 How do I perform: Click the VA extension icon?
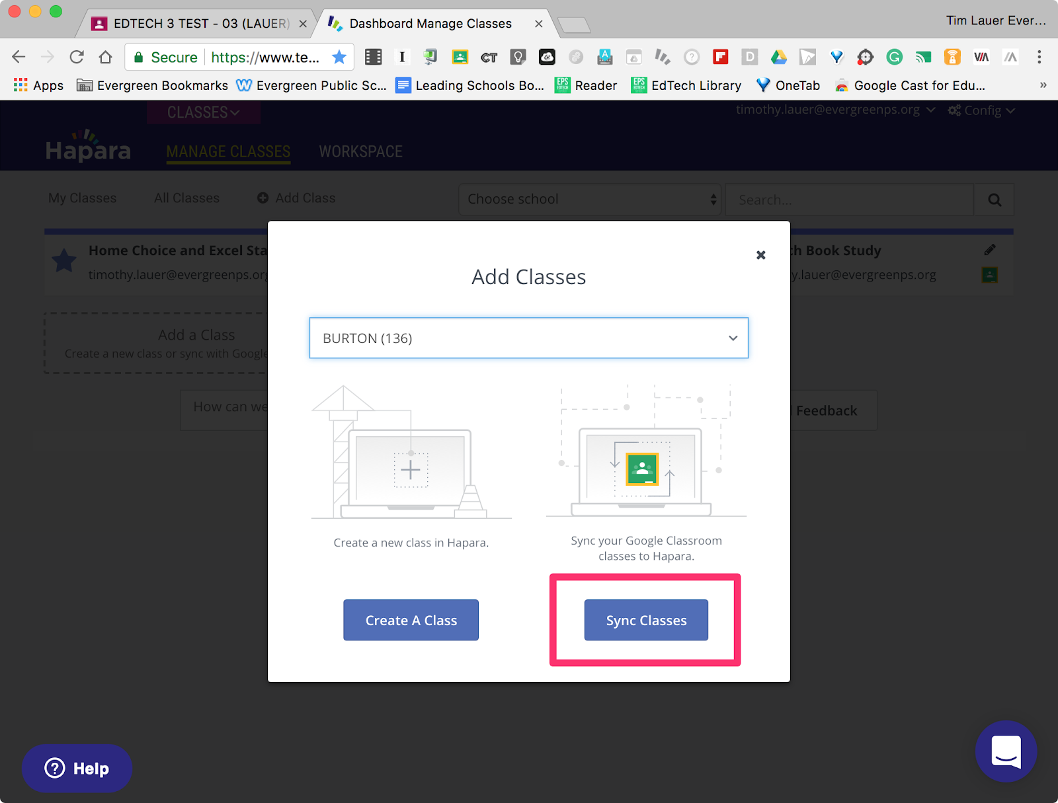pos(981,57)
